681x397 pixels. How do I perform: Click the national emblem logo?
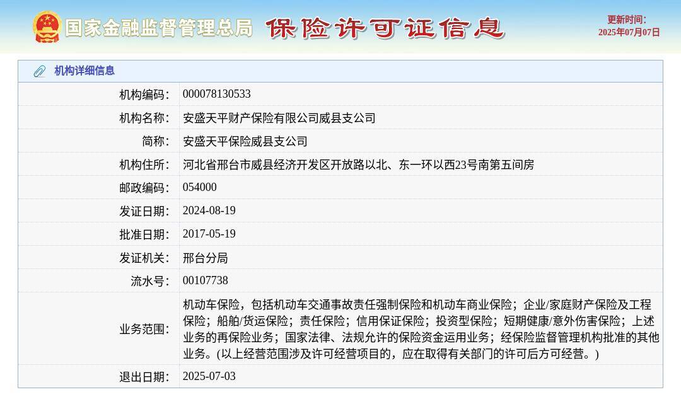[47, 27]
